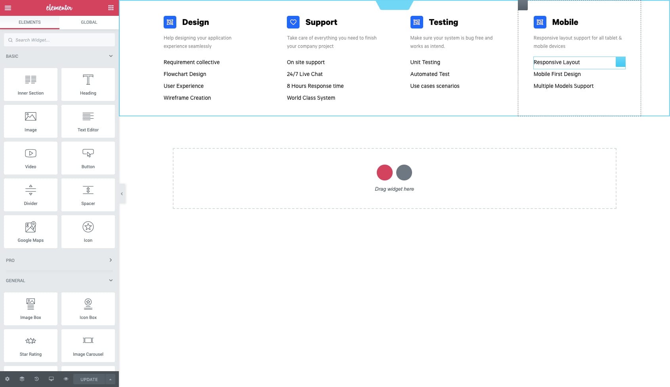Open the Video widget
The image size is (670, 387).
click(31, 157)
